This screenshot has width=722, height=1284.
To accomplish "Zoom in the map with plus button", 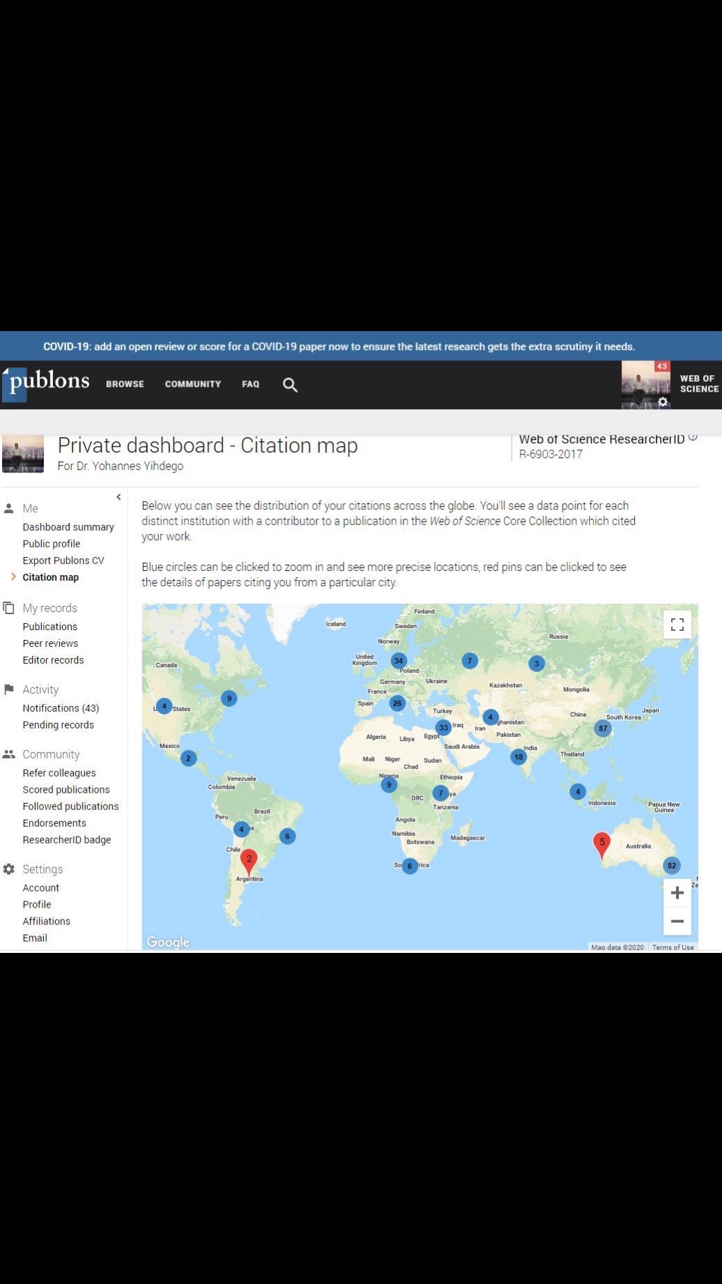I will point(677,893).
